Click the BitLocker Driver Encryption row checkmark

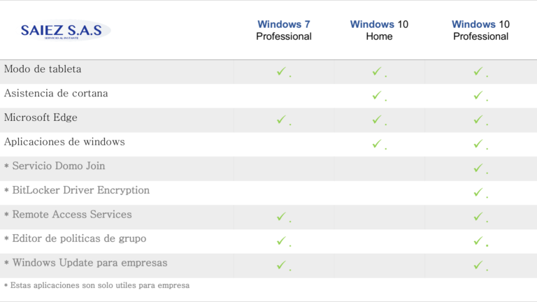click(x=478, y=192)
